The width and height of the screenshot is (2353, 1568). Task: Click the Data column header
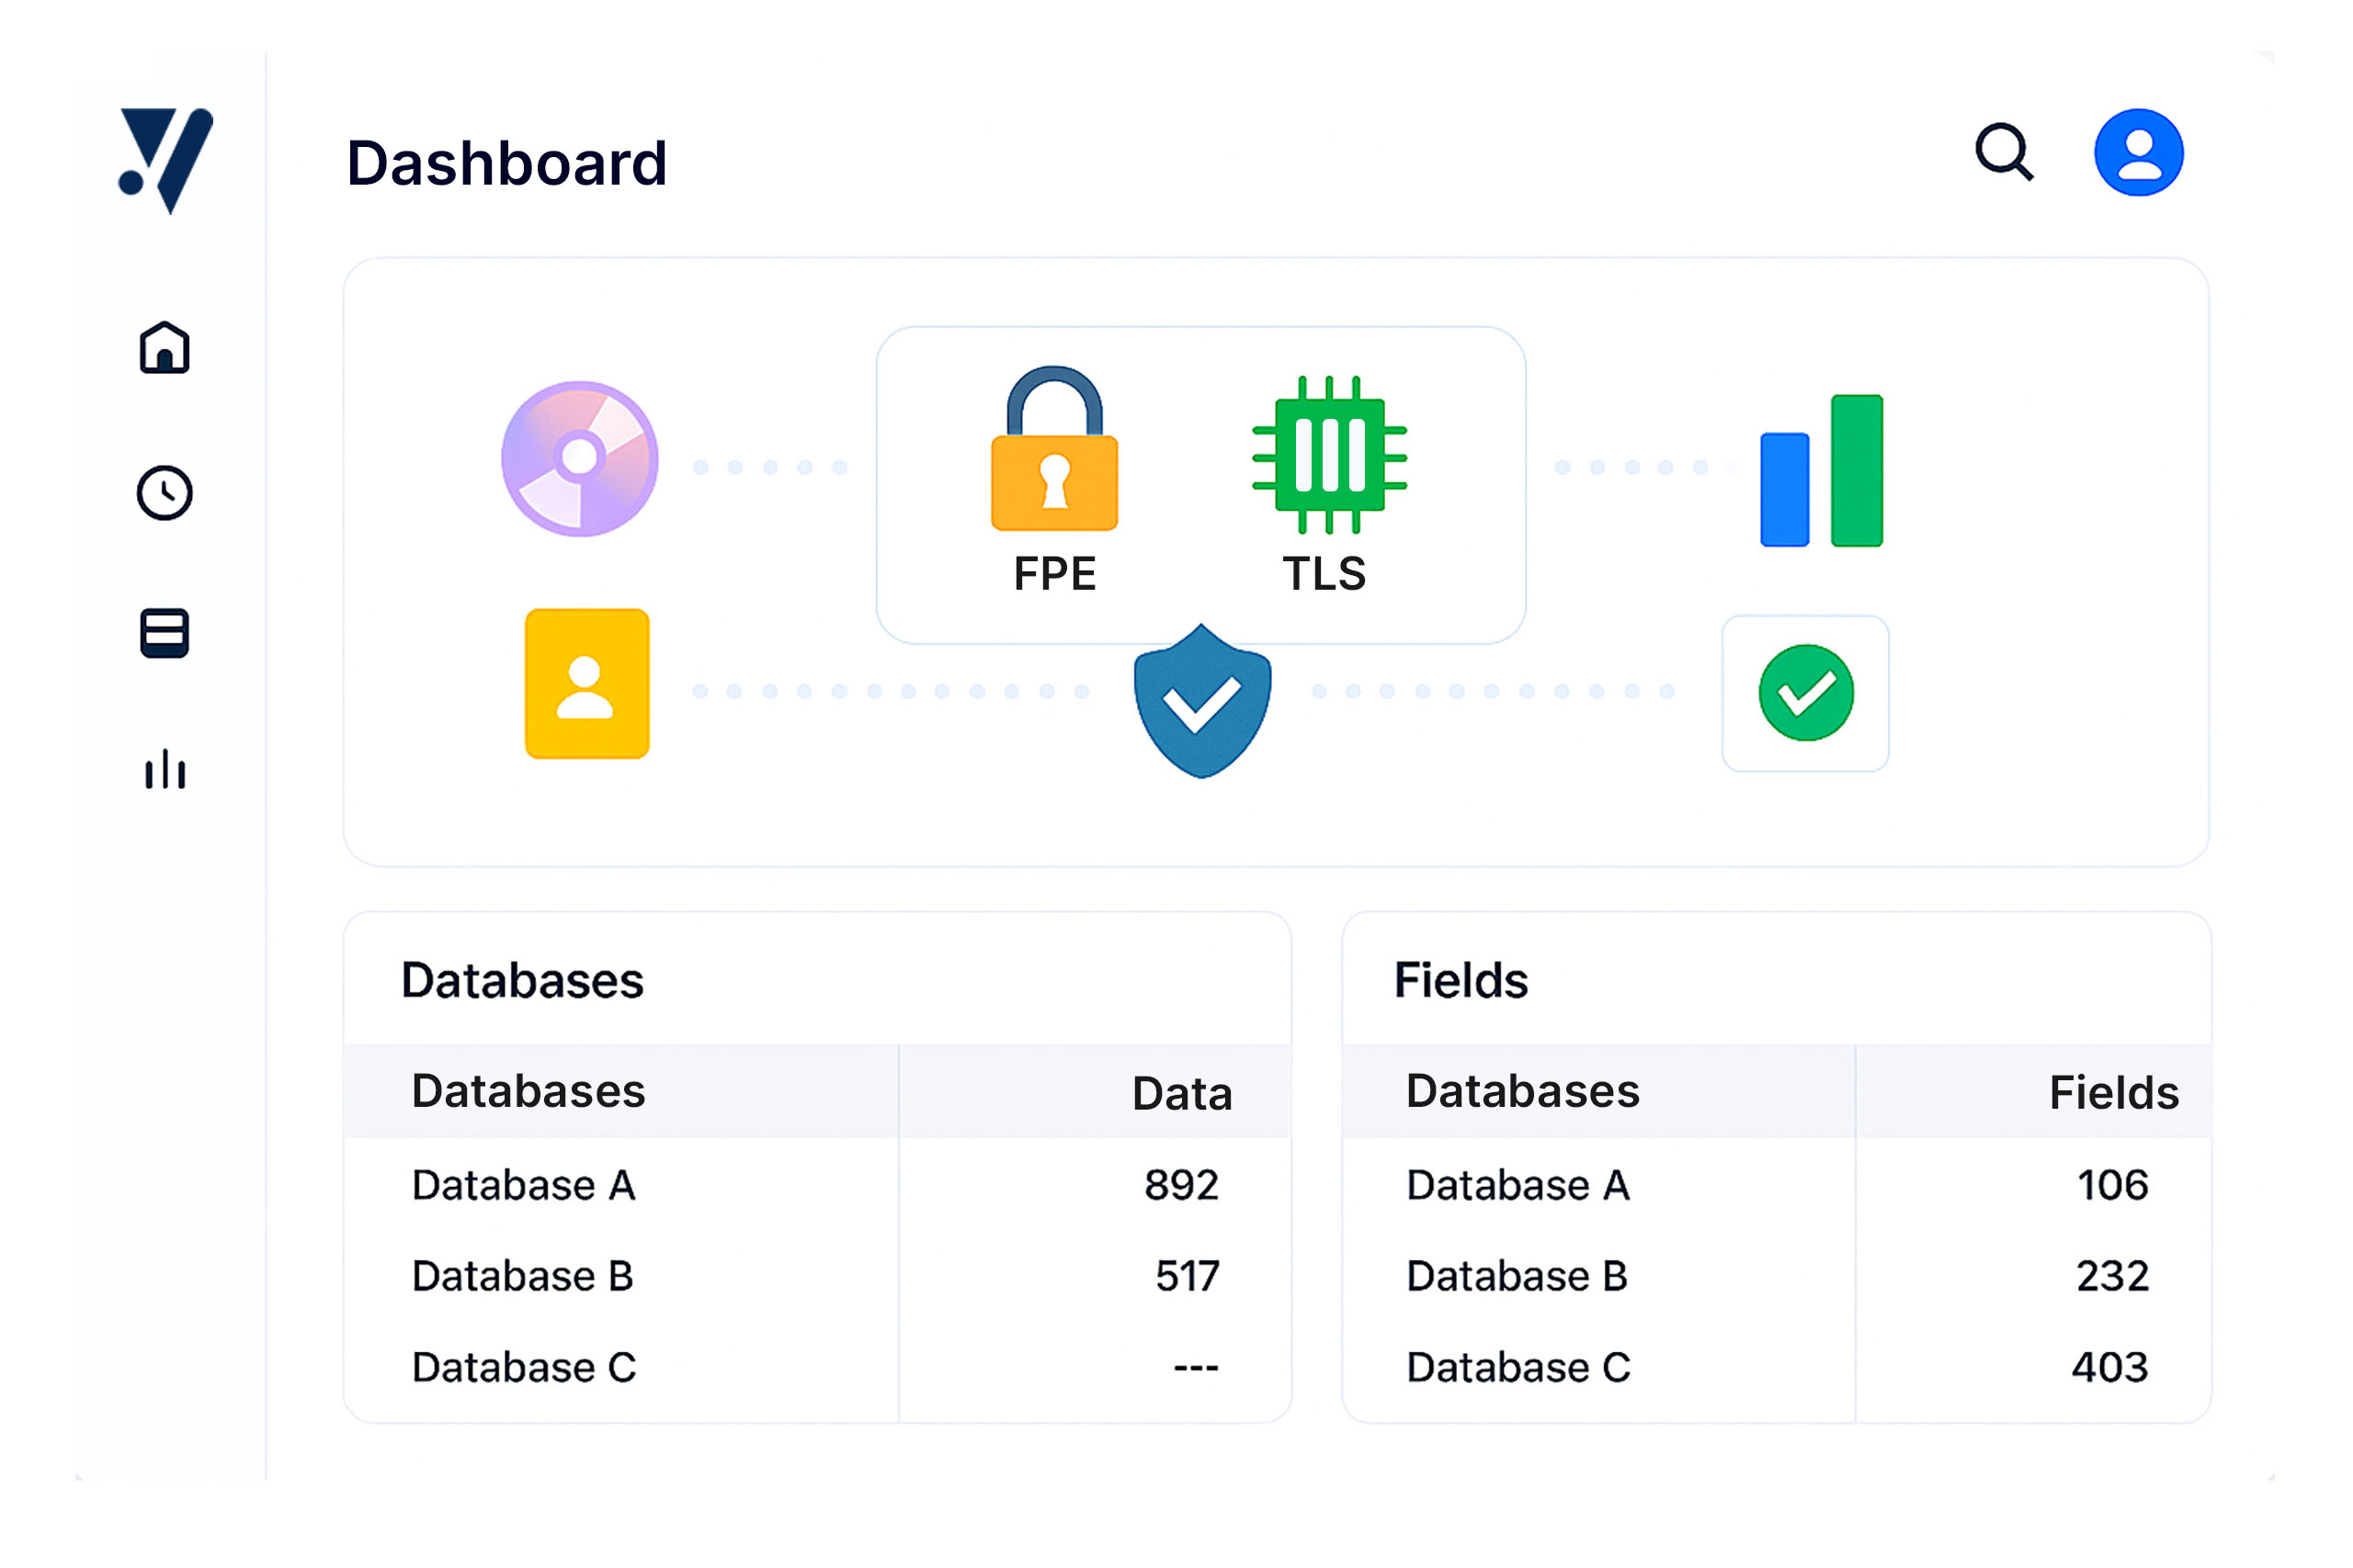(x=1181, y=1093)
